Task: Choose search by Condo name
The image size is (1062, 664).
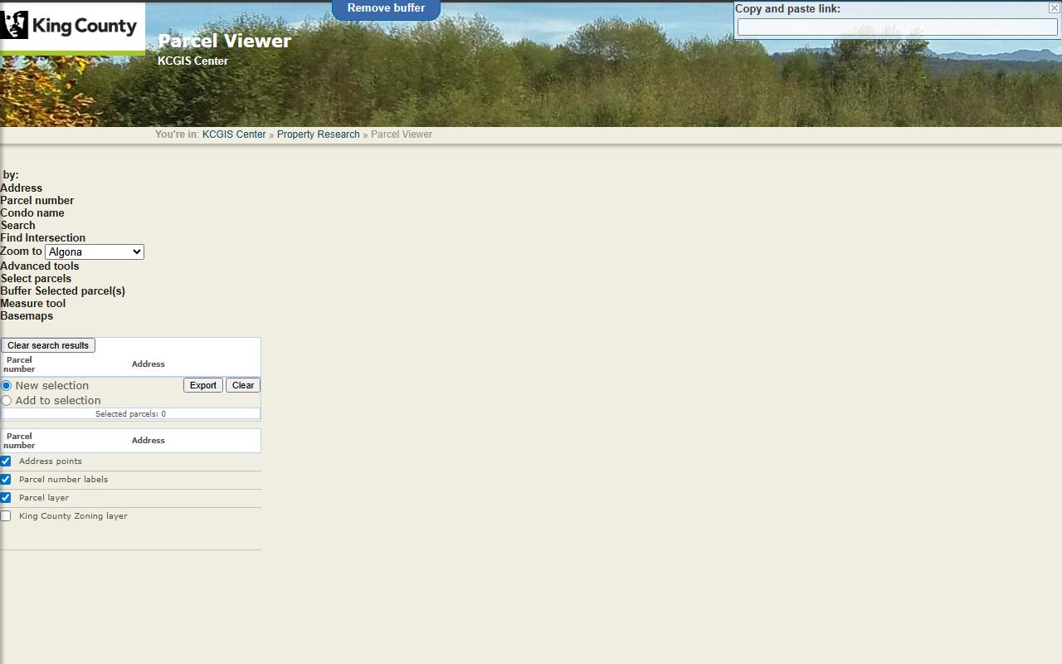Action: (x=32, y=213)
